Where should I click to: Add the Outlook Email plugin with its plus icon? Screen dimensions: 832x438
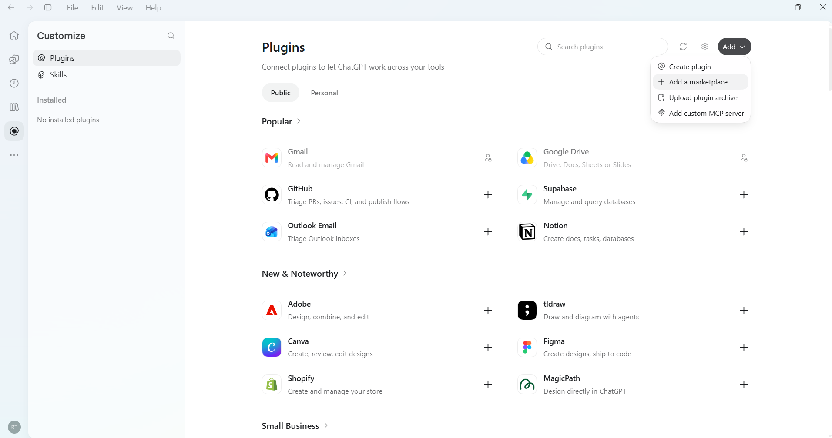click(488, 232)
